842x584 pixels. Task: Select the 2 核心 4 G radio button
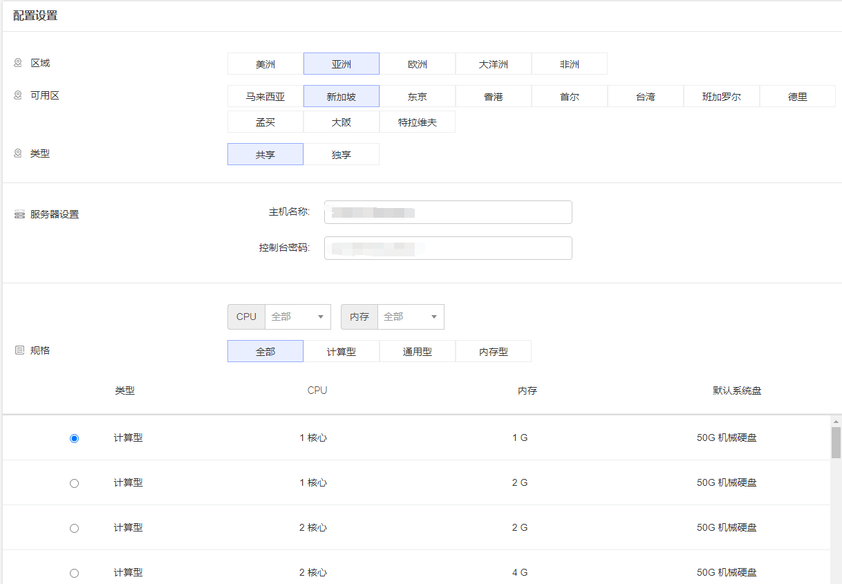(x=75, y=573)
